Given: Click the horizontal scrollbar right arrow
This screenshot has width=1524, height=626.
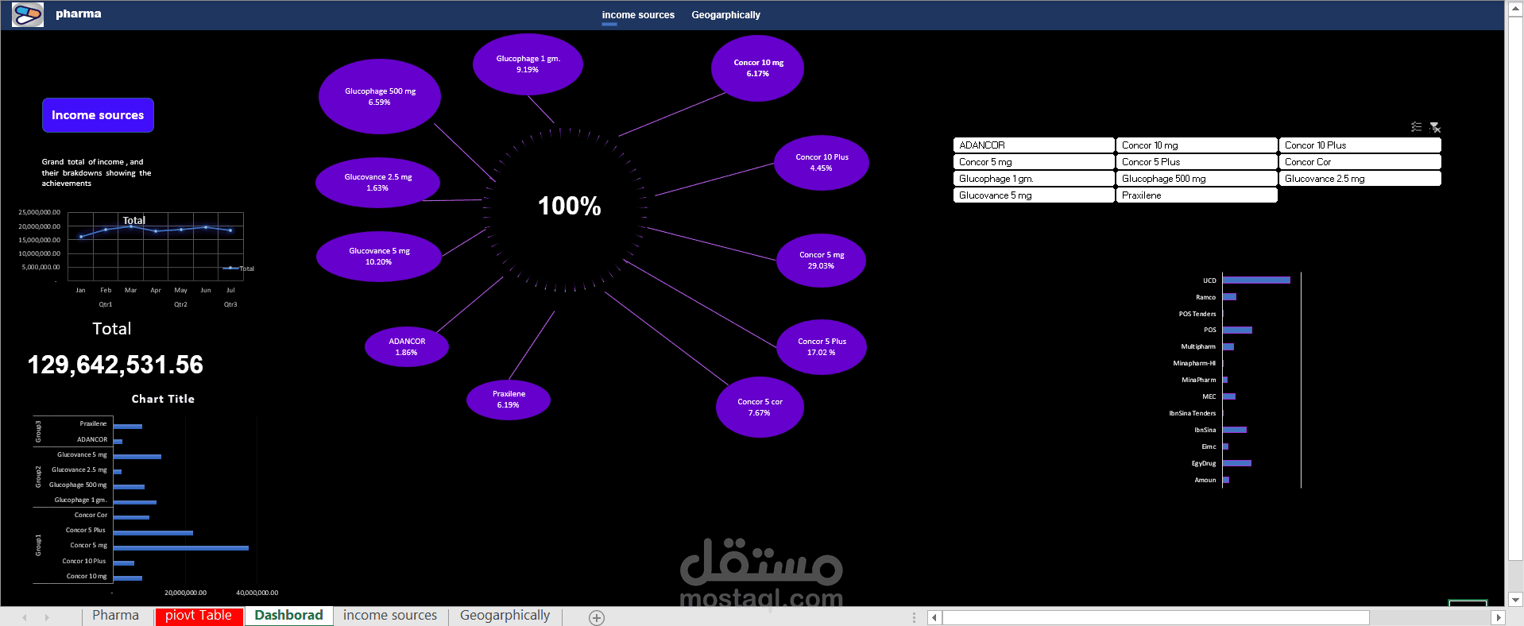Looking at the screenshot, I should pyautogui.click(x=1499, y=617).
